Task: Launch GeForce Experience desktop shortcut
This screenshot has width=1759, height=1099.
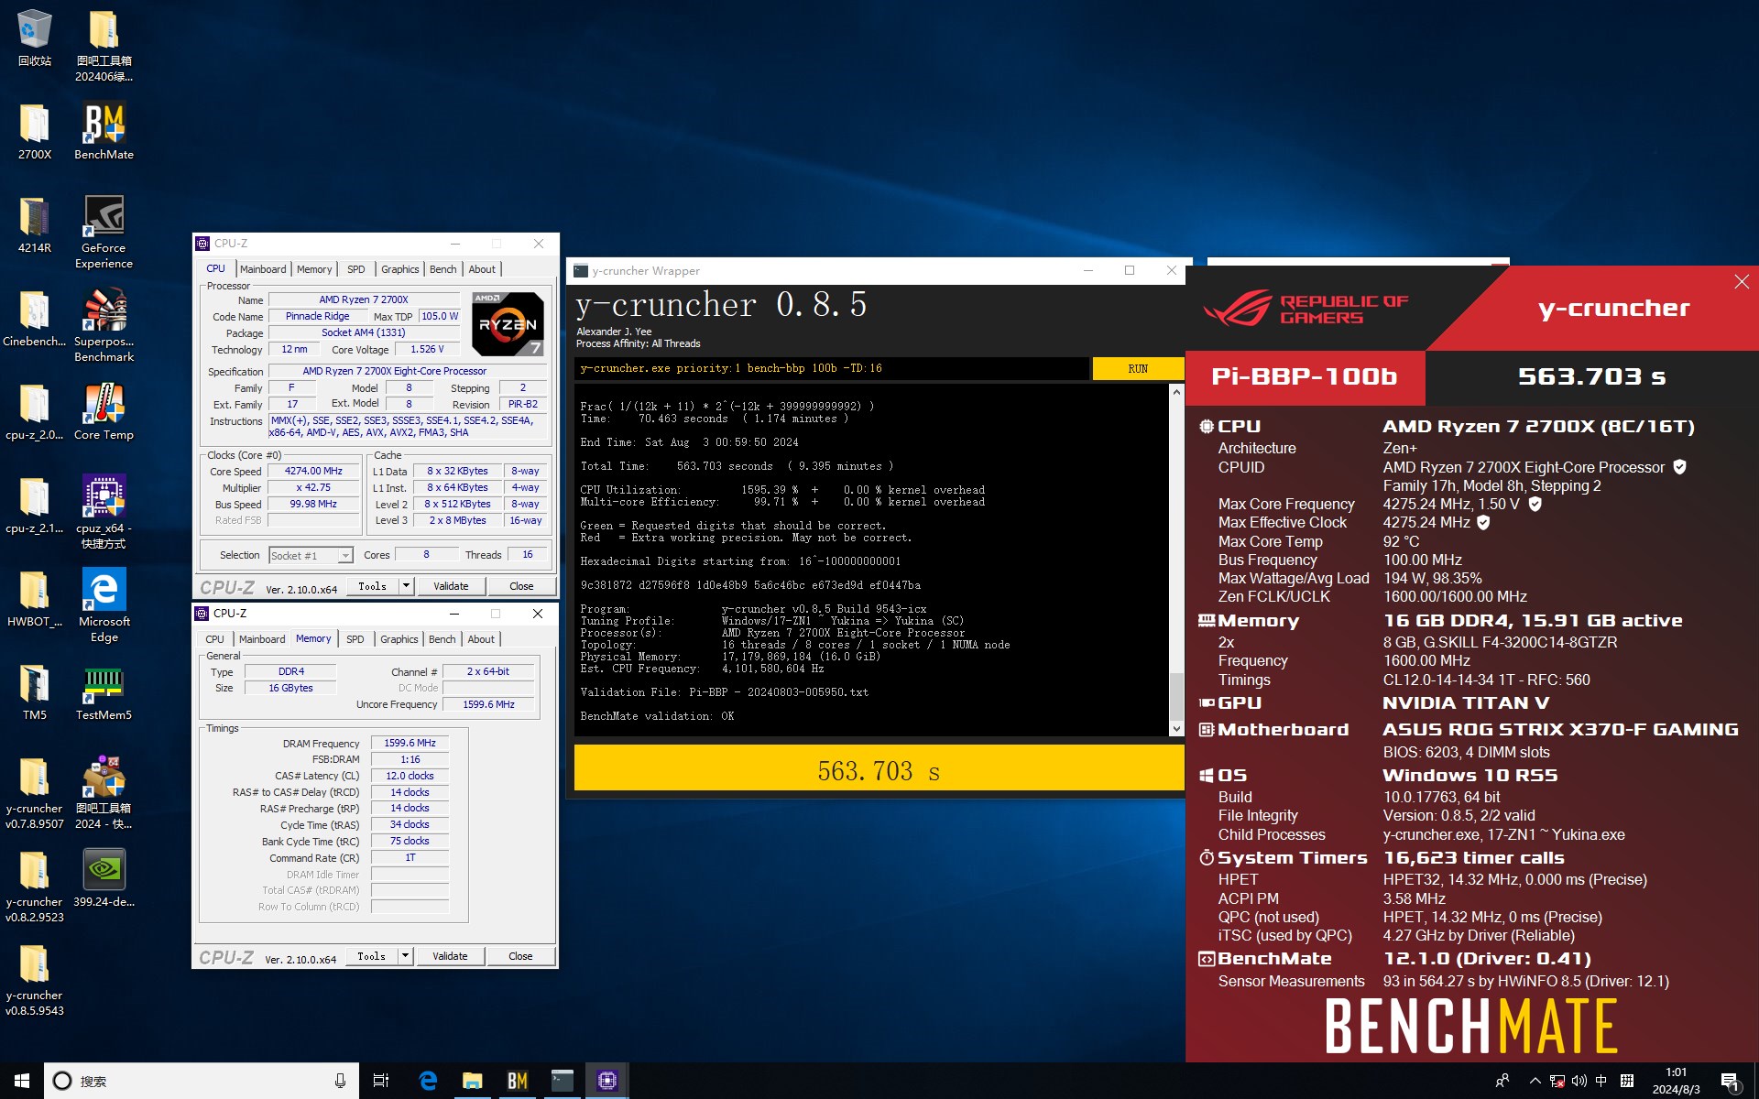Action: point(104,232)
